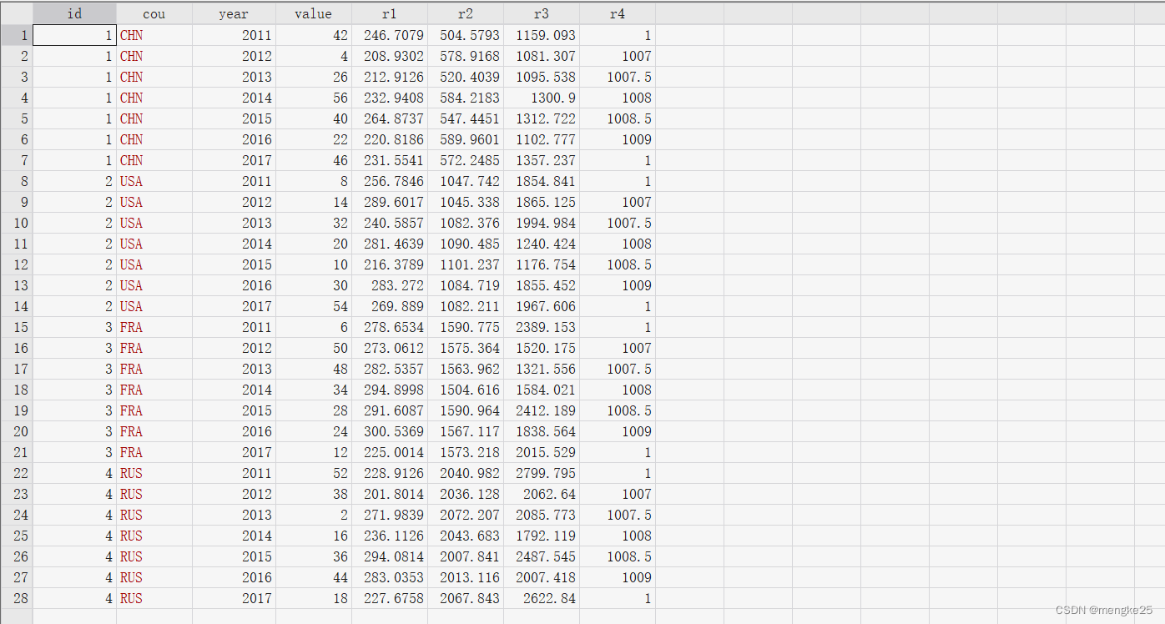Click the RUS cell in row 25
1165x624 pixels.
[154, 536]
